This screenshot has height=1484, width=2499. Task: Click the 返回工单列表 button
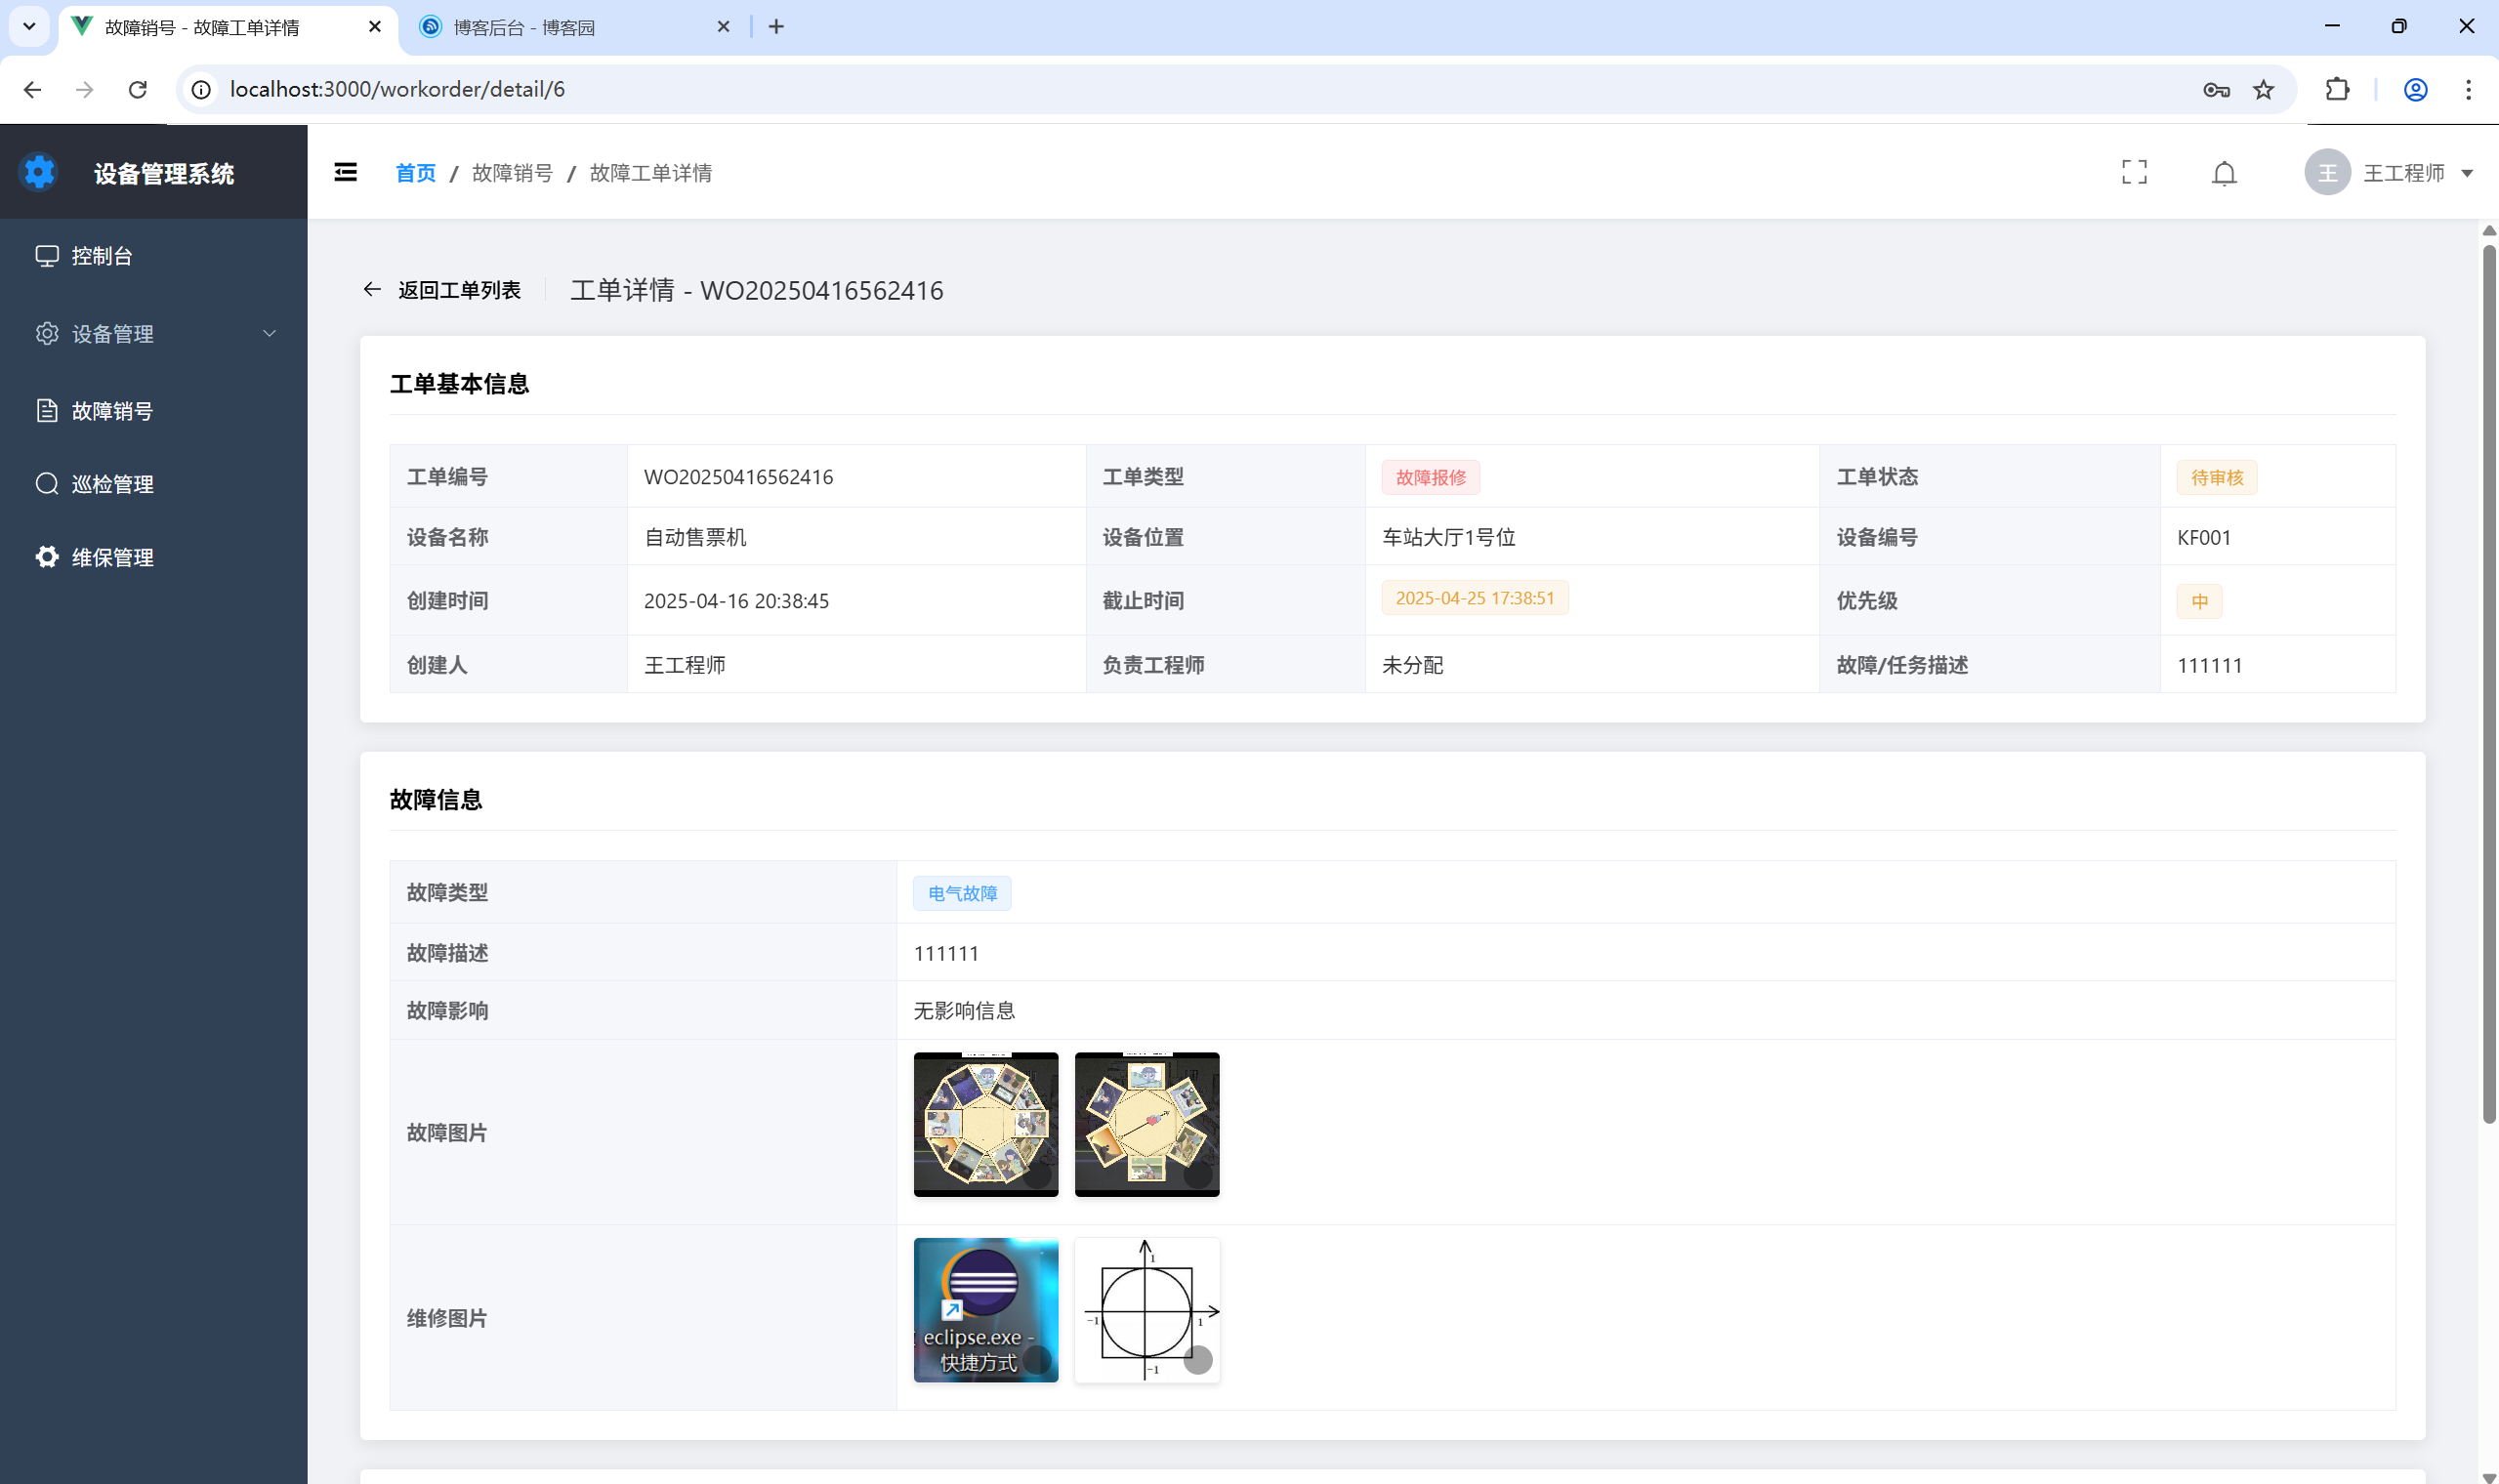pos(458,290)
